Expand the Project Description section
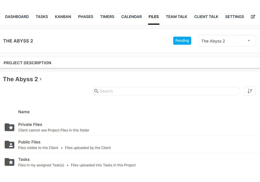The height and width of the screenshot is (182, 260). point(27,63)
